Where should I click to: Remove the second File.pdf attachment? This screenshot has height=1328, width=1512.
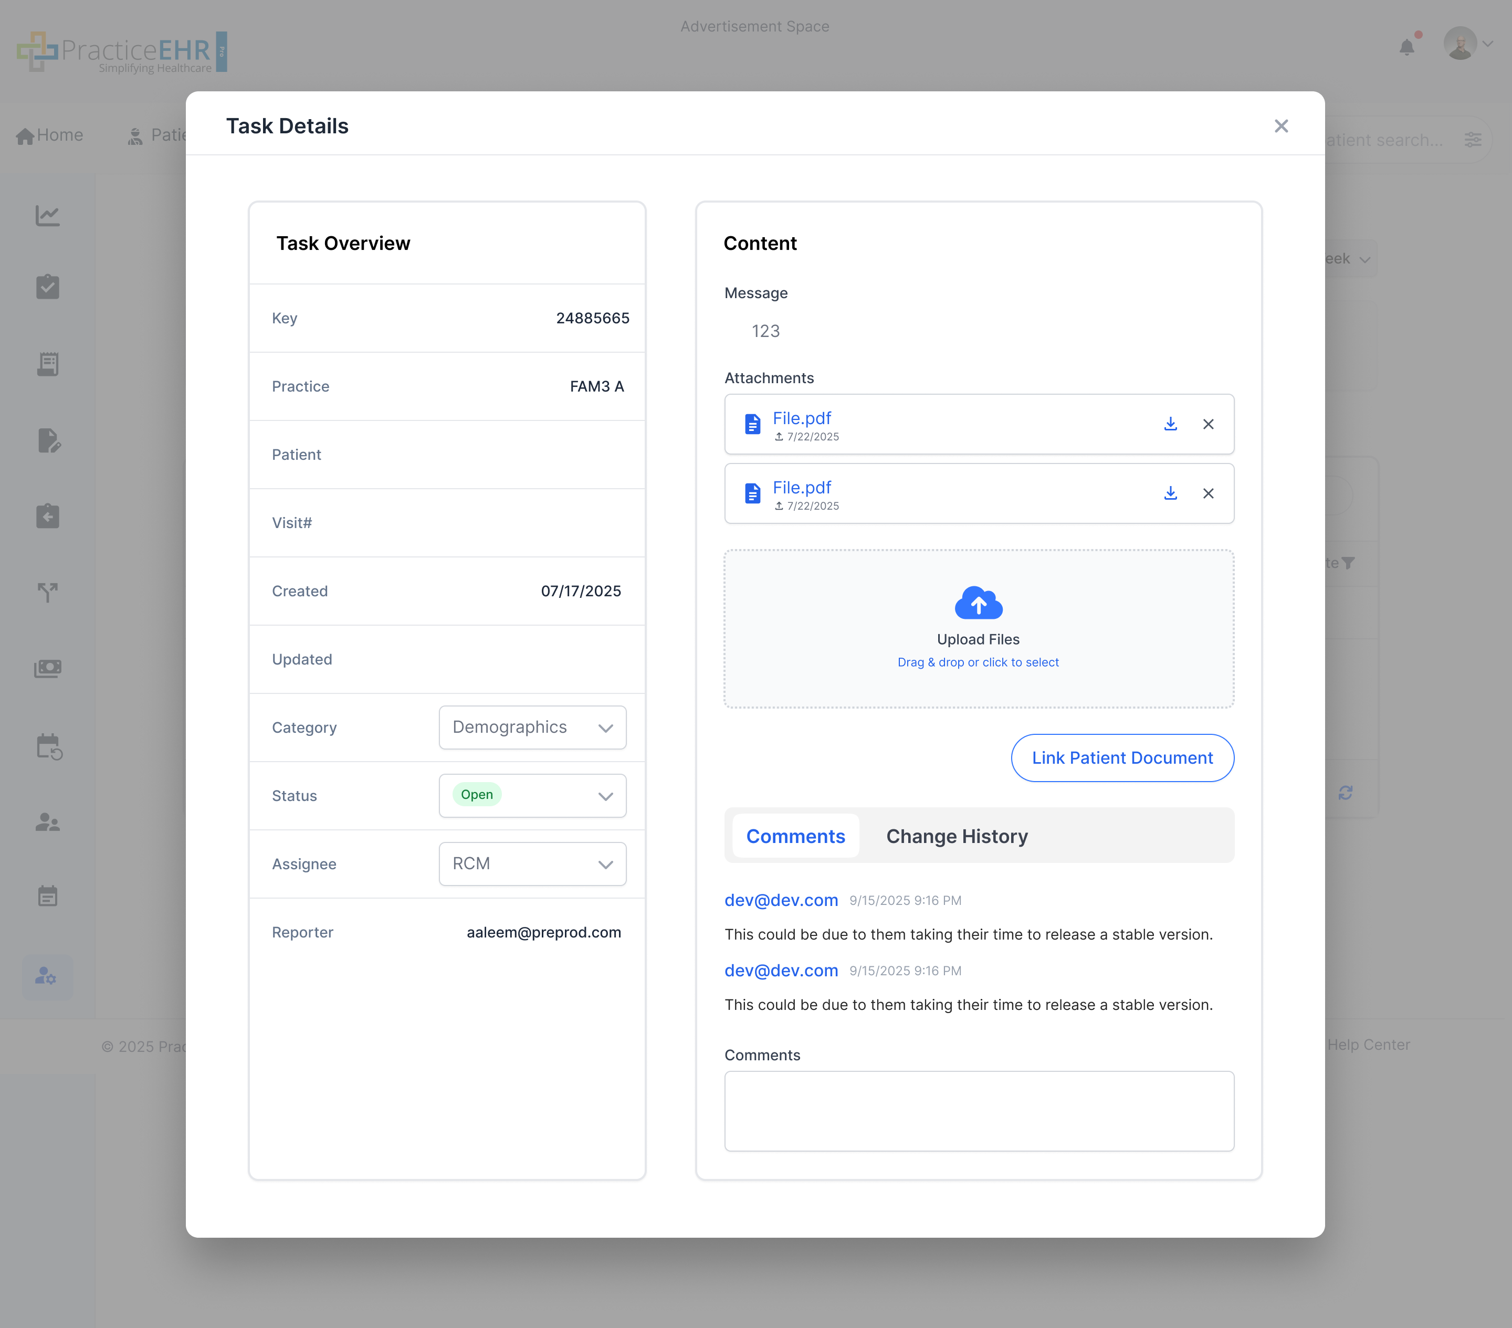[1209, 493]
